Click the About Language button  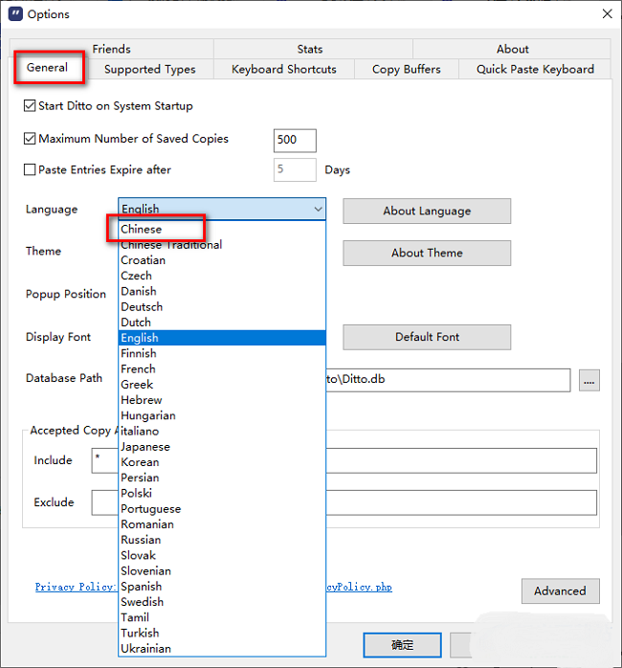point(427,211)
